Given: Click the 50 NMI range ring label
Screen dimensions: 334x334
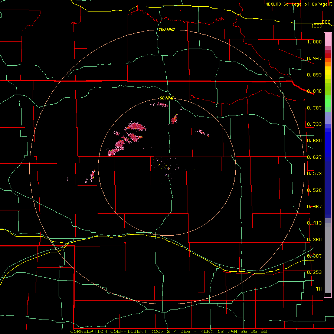Looking at the screenshot, I should click(167, 98).
